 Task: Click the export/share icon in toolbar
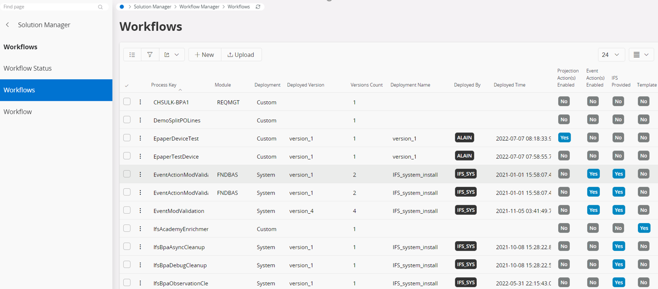pos(167,55)
